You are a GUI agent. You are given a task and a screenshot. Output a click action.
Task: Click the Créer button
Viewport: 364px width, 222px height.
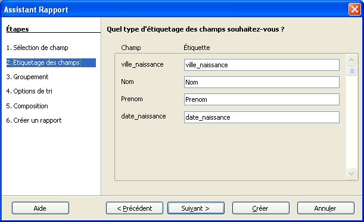pyautogui.click(x=261, y=208)
